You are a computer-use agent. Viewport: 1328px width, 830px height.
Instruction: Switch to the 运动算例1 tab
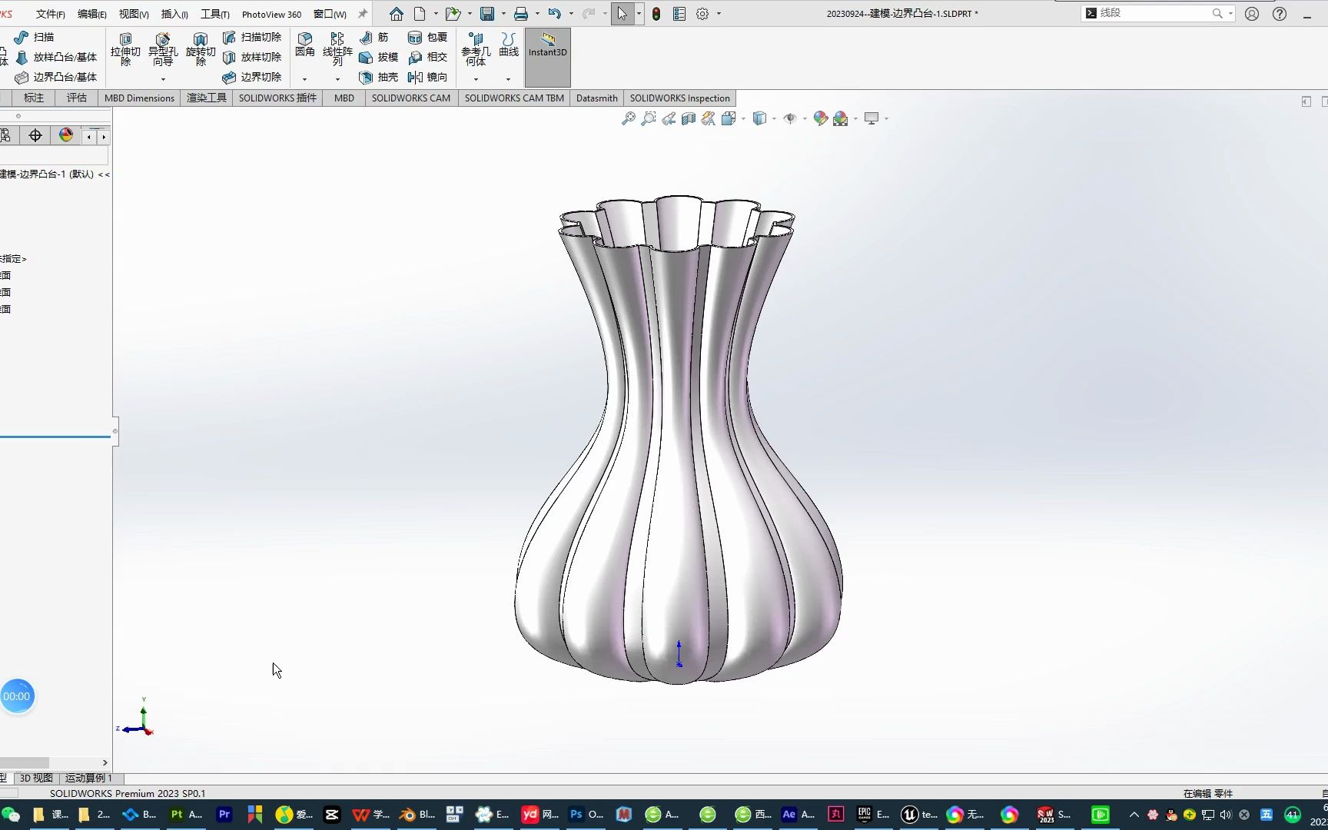[x=87, y=778]
